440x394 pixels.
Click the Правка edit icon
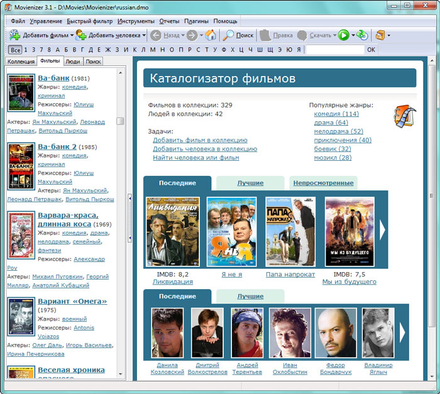click(x=265, y=35)
